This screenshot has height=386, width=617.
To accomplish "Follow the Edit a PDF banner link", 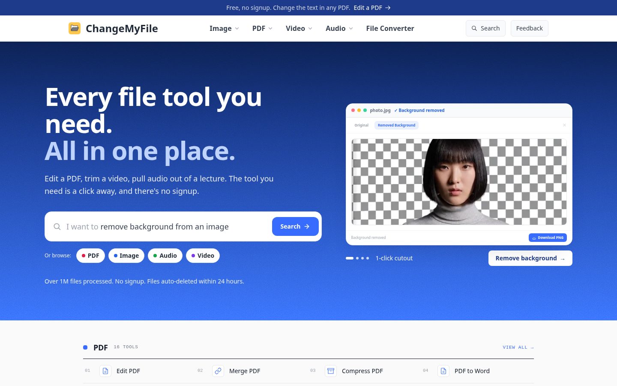I will (x=372, y=8).
